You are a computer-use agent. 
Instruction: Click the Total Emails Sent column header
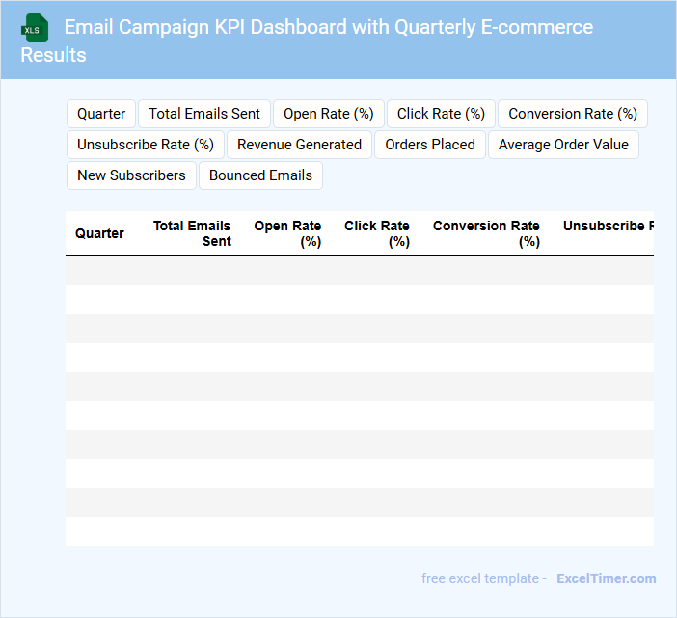tap(192, 233)
